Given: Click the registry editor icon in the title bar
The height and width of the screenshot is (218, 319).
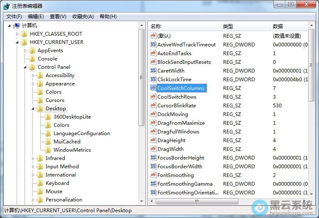Looking at the screenshot, I should [x=7, y=6].
